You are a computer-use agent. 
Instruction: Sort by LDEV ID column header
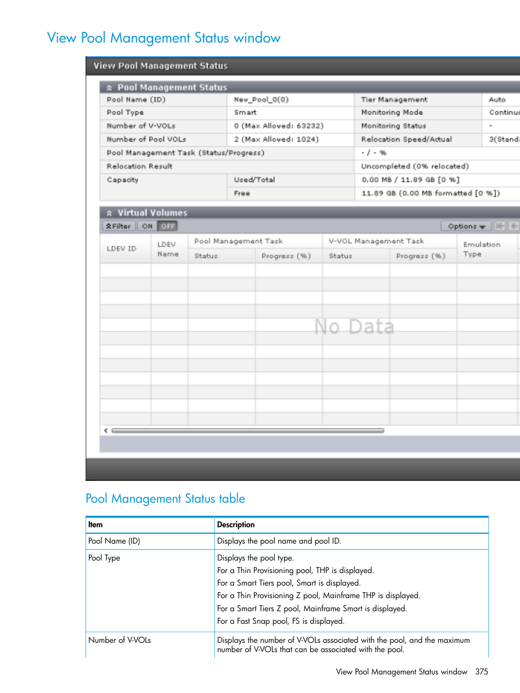[125, 249]
